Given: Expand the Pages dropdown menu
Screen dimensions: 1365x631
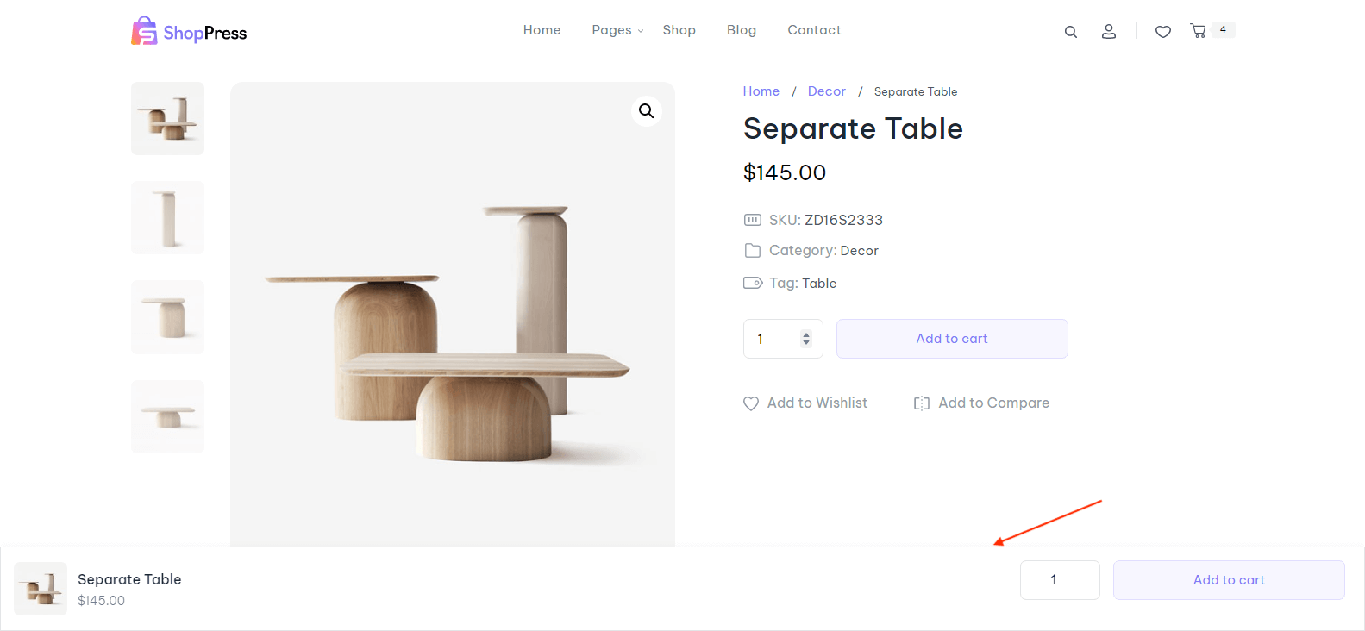Looking at the screenshot, I should coord(617,30).
